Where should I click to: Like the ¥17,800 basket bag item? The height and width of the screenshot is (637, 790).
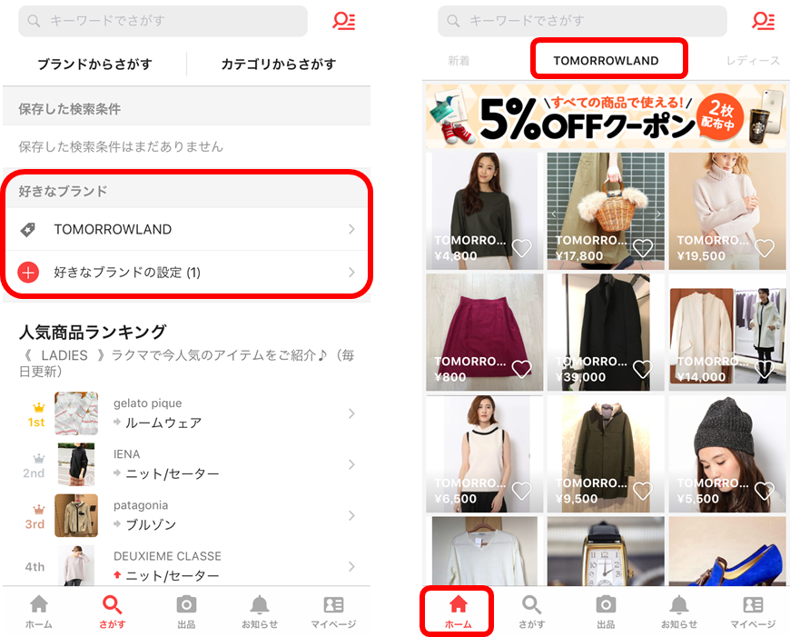click(643, 248)
